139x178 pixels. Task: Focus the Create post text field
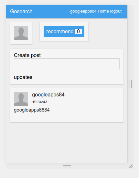coord(67,64)
